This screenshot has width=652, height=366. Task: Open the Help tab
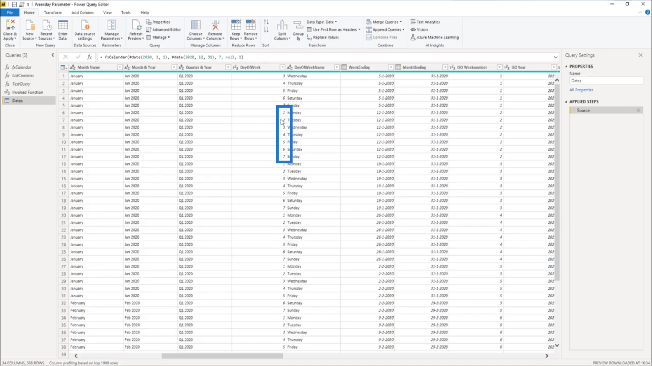pyautogui.click(x=145, y=12)
